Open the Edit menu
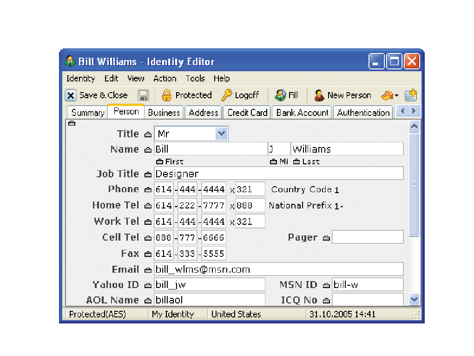Viewport: 474px width, 356px height. (111, 79)
